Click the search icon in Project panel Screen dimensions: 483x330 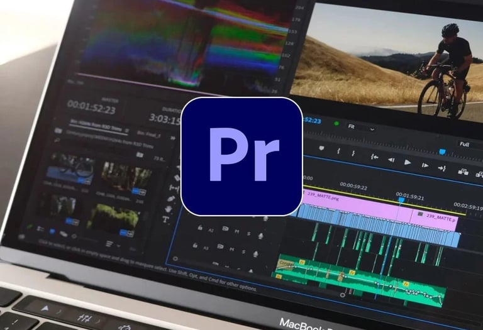(57, 140)
